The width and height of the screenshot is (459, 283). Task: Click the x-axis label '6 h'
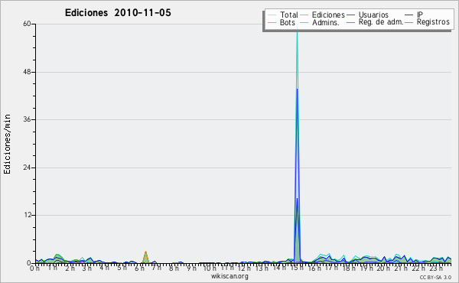pyautogui.click(x=140, y=268)
